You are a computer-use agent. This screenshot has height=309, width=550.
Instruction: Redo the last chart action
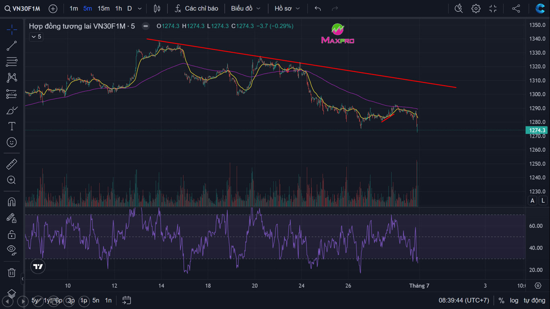click(335, 8)
